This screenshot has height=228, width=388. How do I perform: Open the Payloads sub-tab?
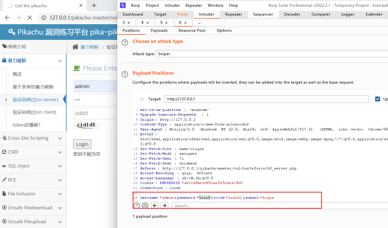(x=159, y=30)
